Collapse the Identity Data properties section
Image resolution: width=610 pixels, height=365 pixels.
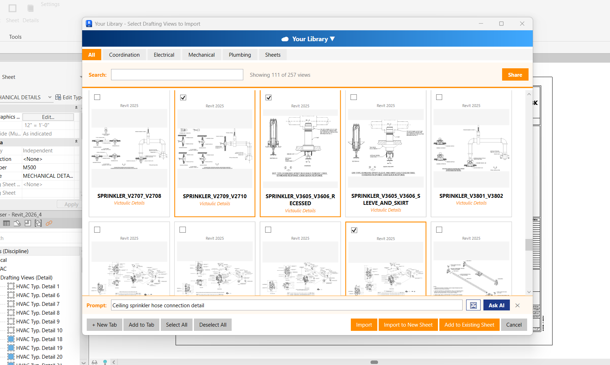pyautogui.click(x=76, y=141)
